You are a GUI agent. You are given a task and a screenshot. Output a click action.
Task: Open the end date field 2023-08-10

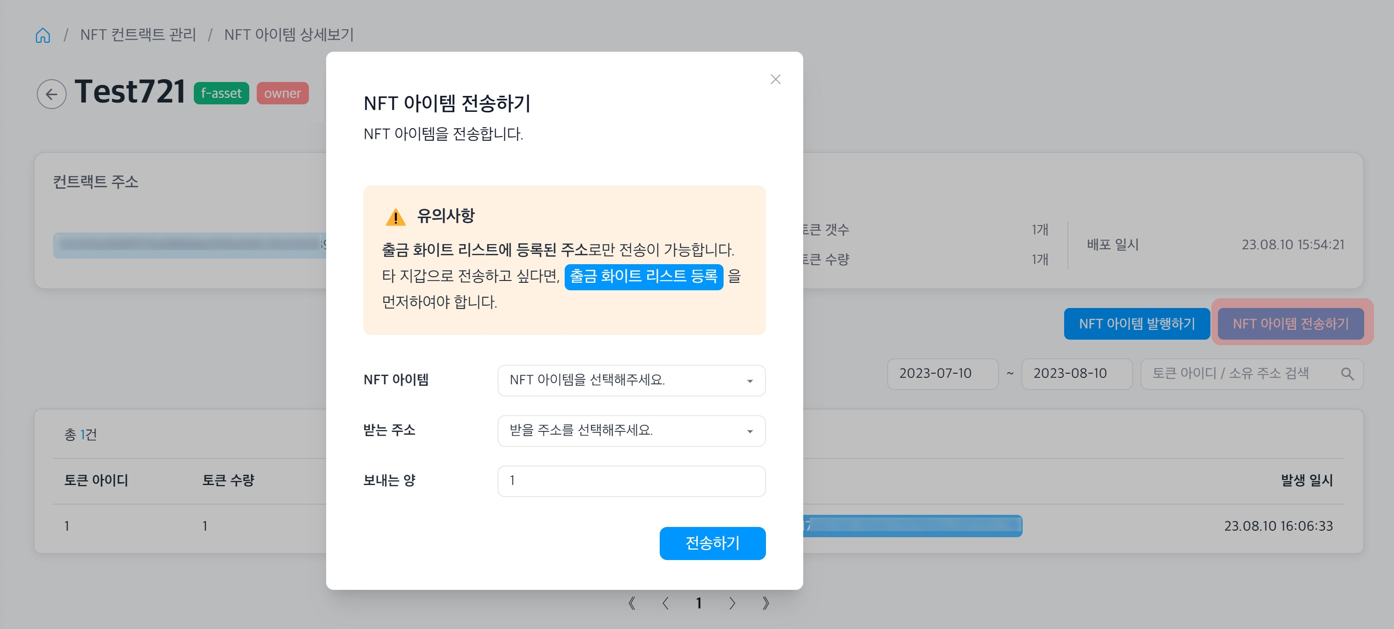tap(1076, 374)
